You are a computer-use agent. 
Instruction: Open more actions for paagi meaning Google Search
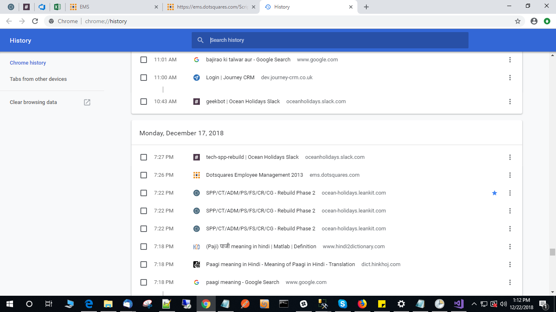pyautogui.click(x=510, y=282)
